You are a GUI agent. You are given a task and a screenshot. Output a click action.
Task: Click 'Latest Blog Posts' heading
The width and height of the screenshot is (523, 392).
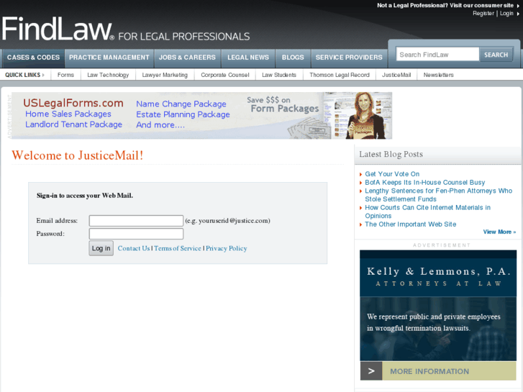pos(391,154)
